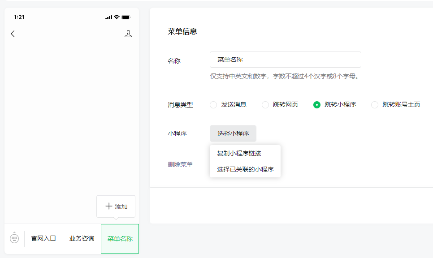Switch to the 业务咨询 menu tab
This screenshot has width=433, height=258.
point(82,238)
